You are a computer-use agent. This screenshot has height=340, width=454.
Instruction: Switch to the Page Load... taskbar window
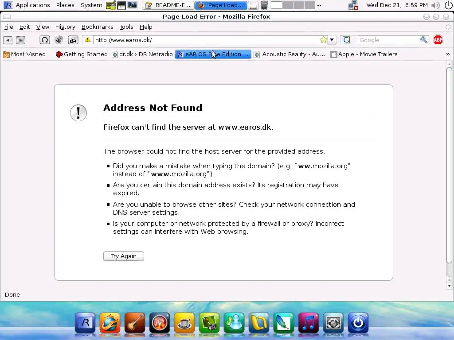click(221, 5)
